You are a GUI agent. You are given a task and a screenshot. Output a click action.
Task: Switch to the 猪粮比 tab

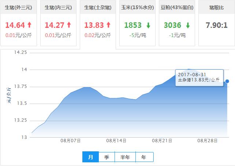(217, 23)
